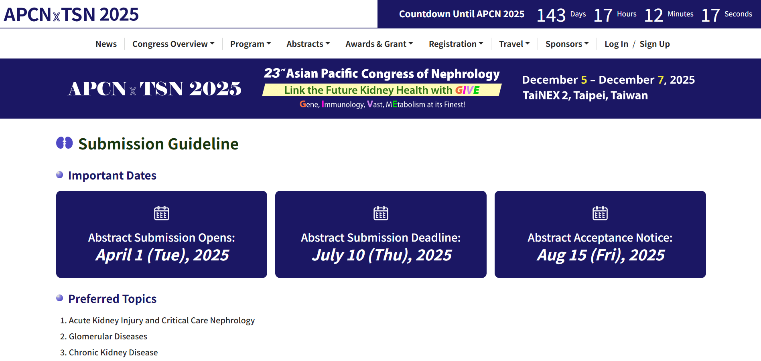Click the 'Chronic Kidney Disease' topic
The height and width of the screenshot is (361, 761).
tap(113, 353)
